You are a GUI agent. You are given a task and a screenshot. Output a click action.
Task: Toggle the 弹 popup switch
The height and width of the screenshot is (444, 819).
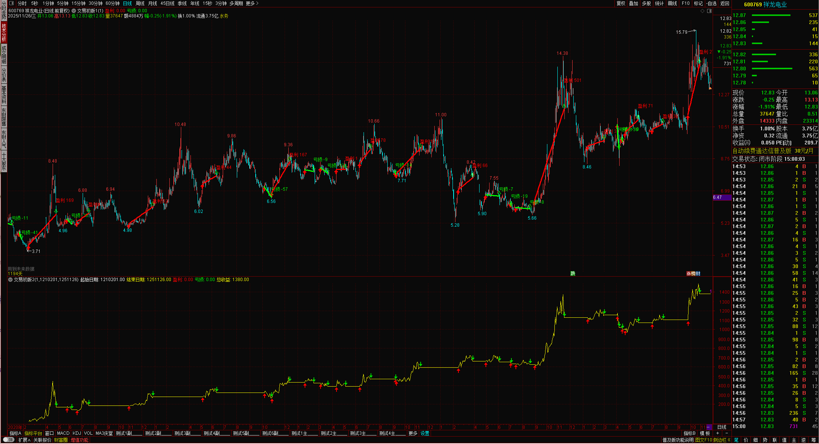pyautogui.click(x=9, y=440)
